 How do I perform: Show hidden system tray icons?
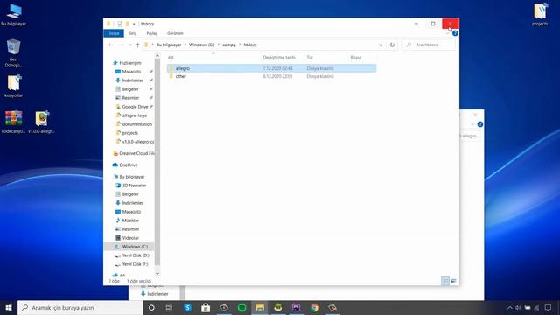coord(510,307)
